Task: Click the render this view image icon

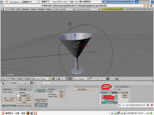Action: pyautogui.click(x=117, y=79)
